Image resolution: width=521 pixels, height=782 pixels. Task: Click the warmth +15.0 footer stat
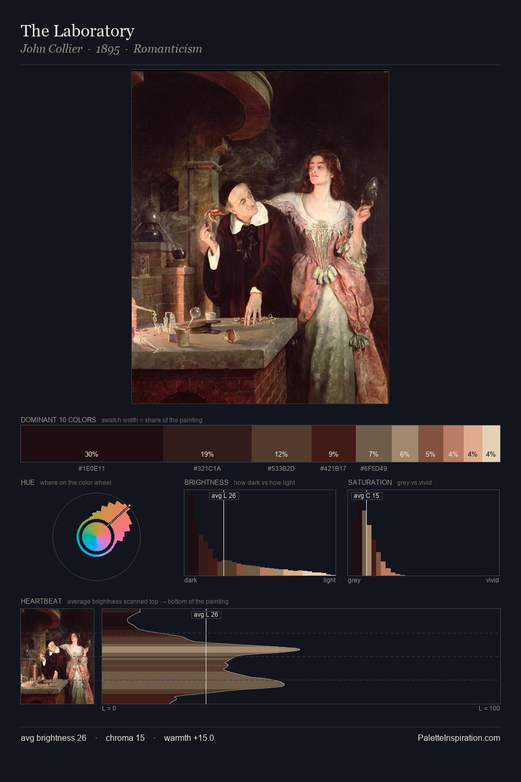click(189, 738)
